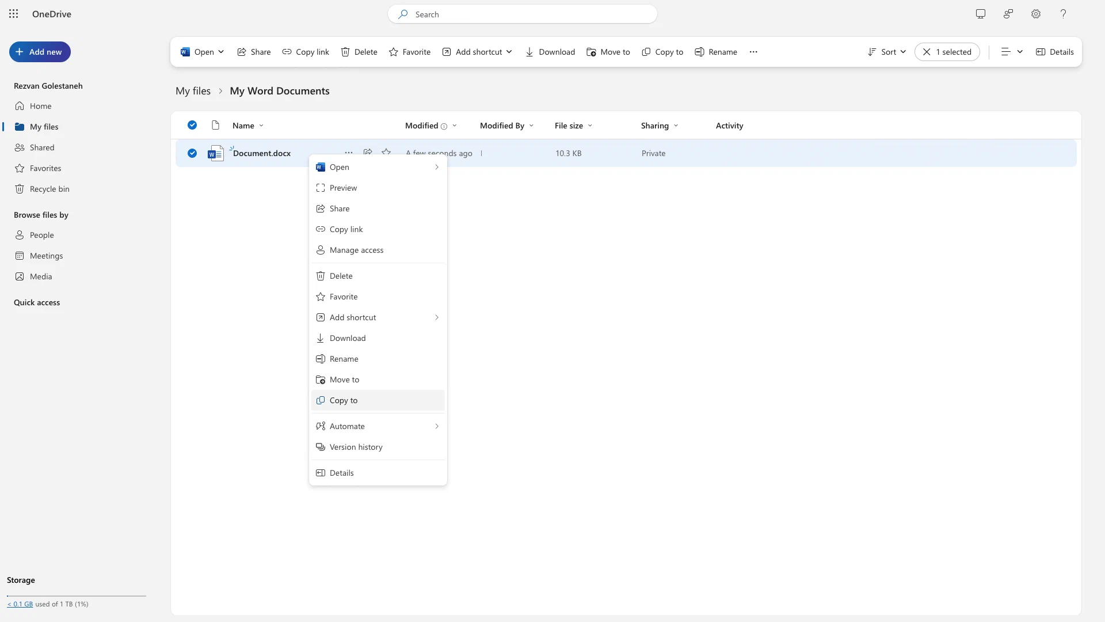Click Rename in the top toolbar

tap(716, 52)
